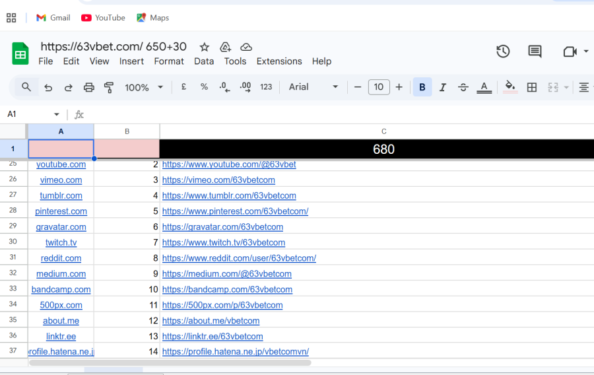Open the Tools menu
The width and height of the screenshot is (594, 375).
(235, 61)
